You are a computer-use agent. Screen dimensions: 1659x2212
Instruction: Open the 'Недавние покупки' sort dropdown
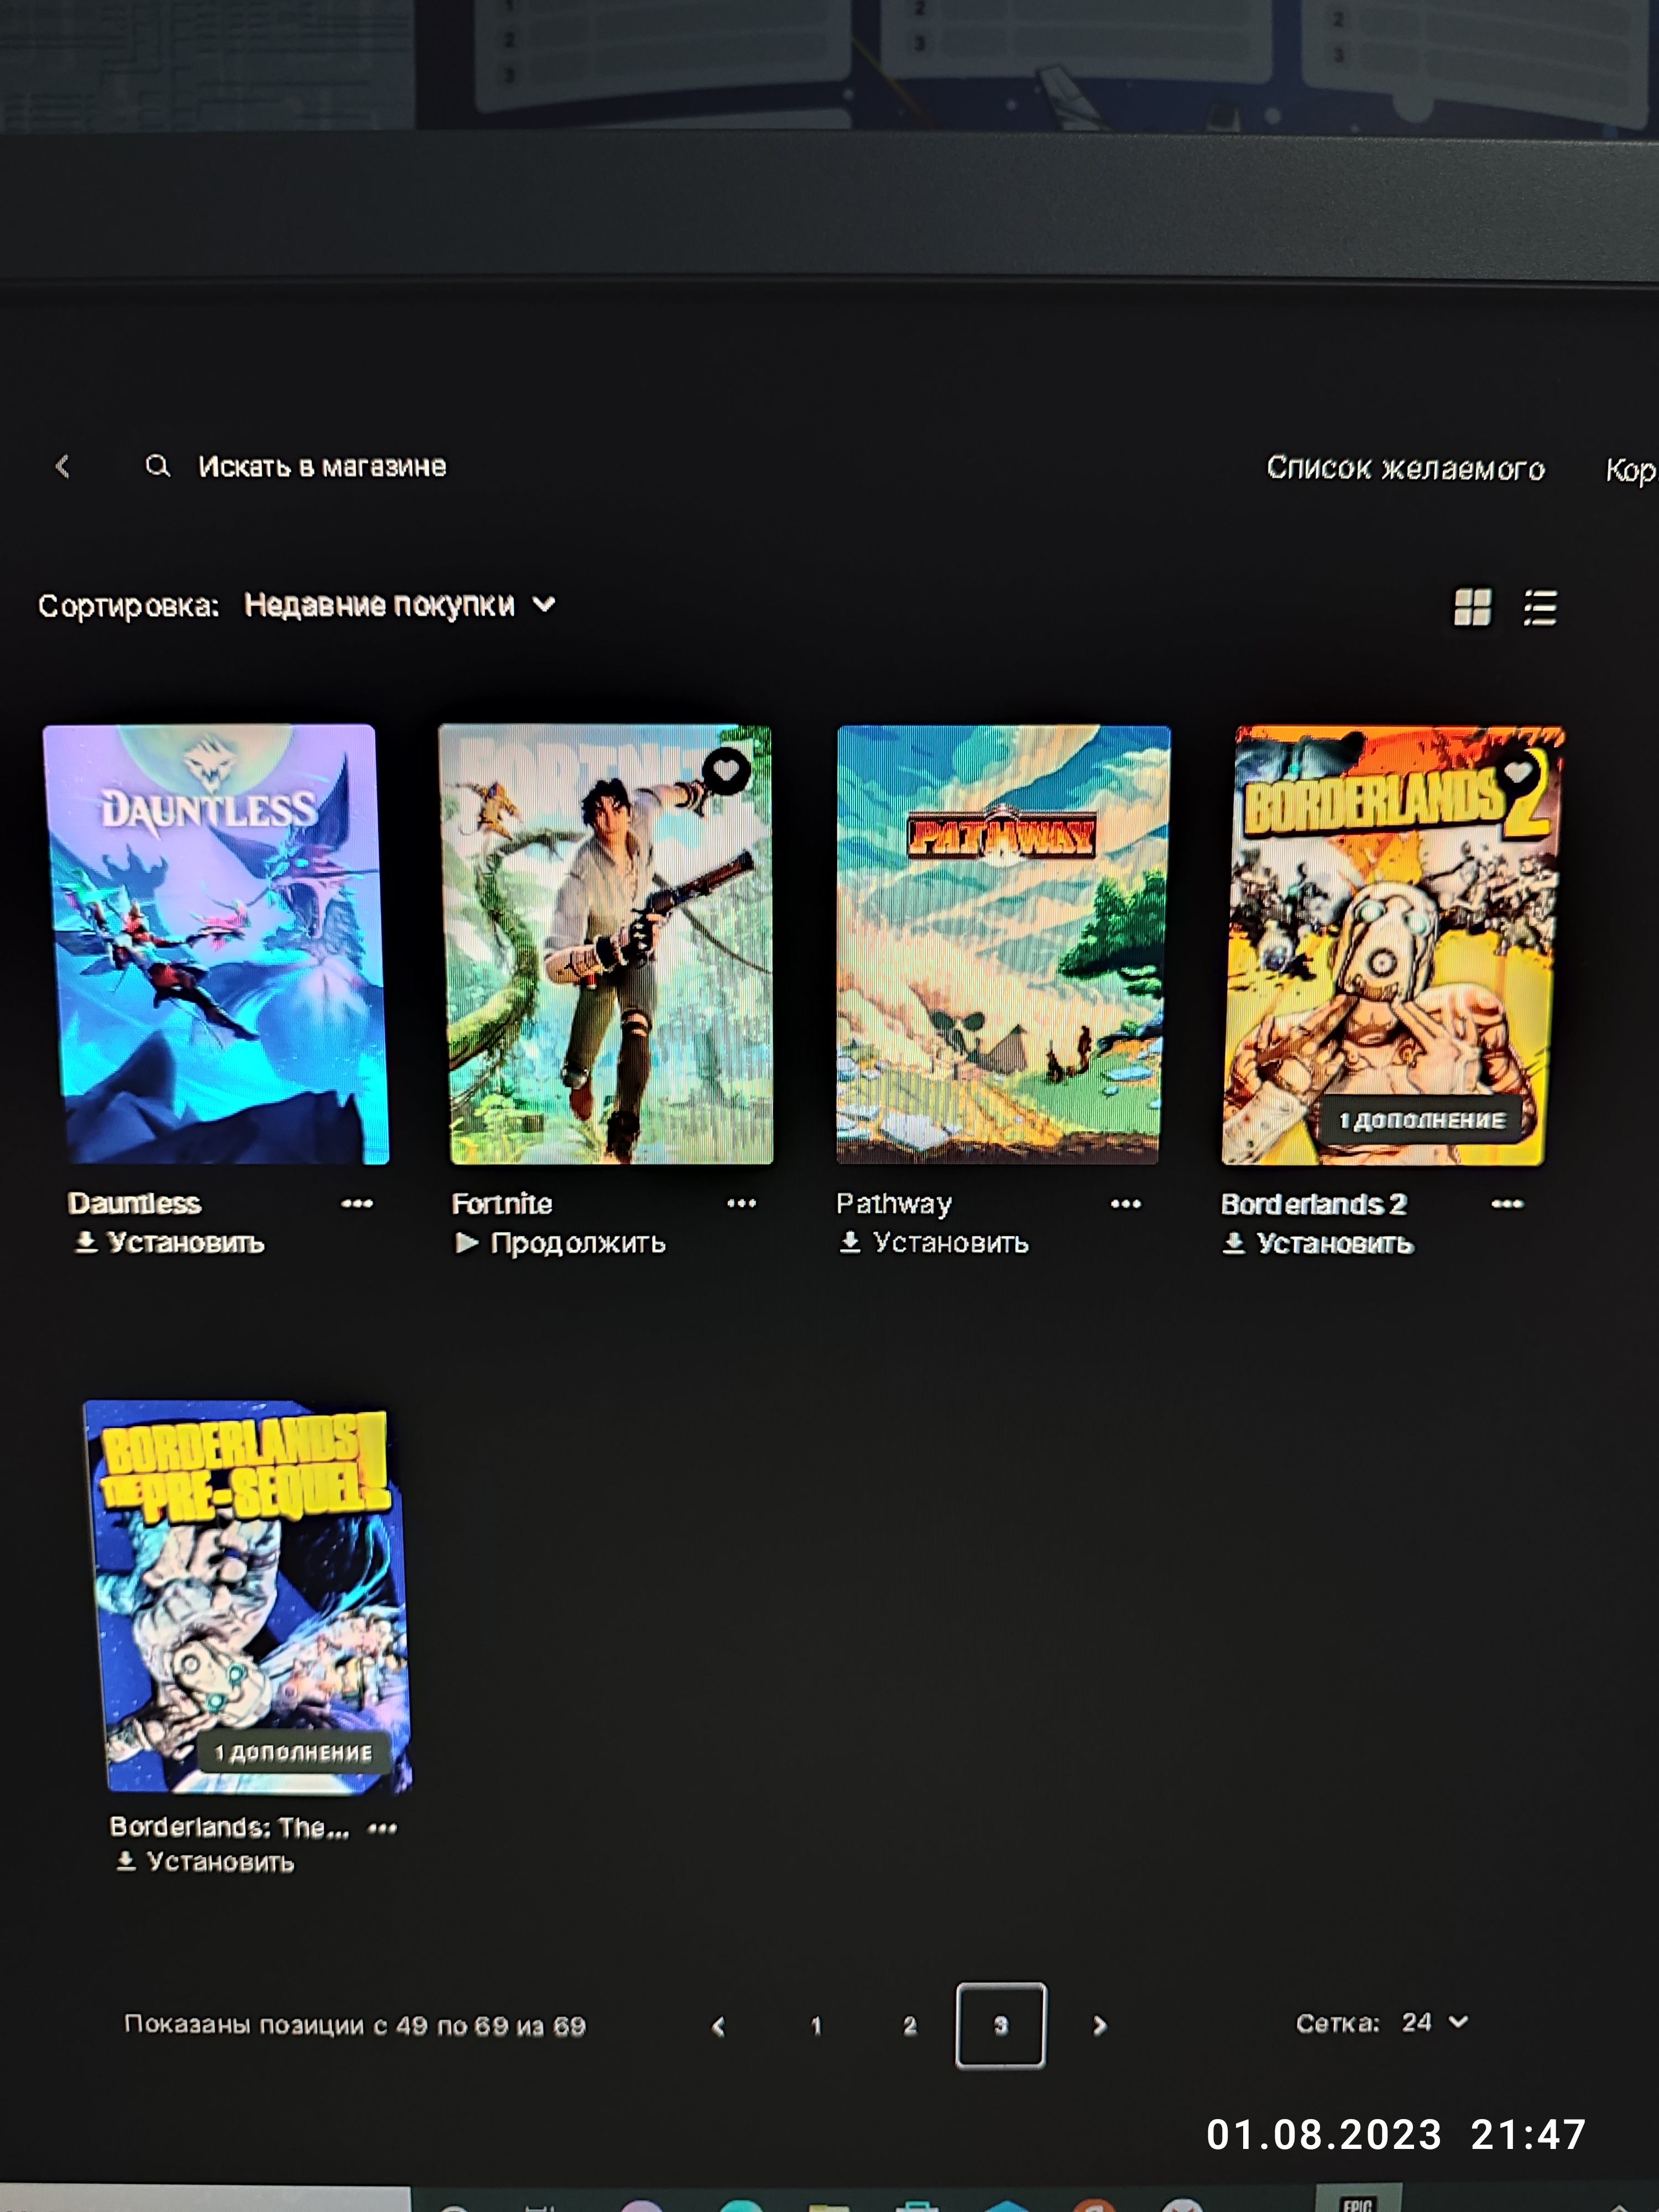coord(399,605)
